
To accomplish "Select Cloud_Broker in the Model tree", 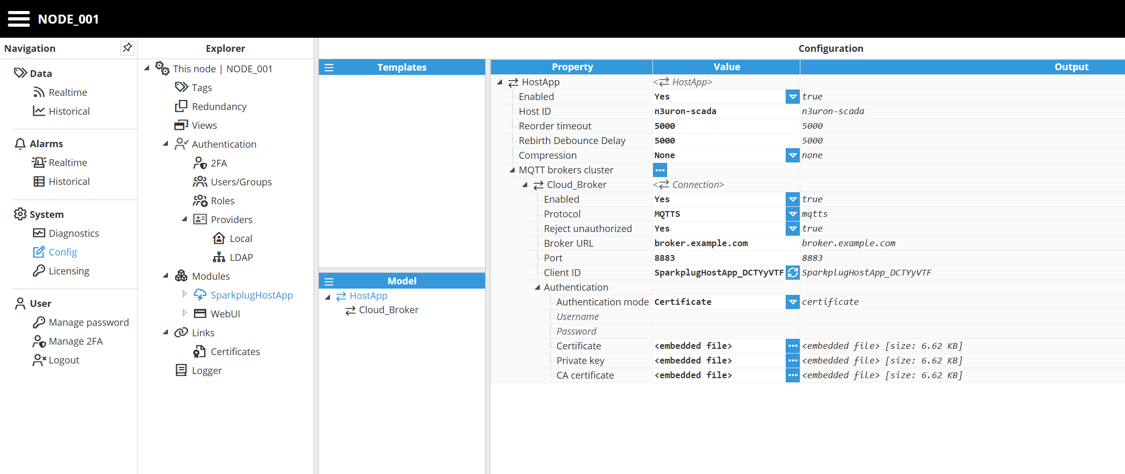I will [388, 310].
